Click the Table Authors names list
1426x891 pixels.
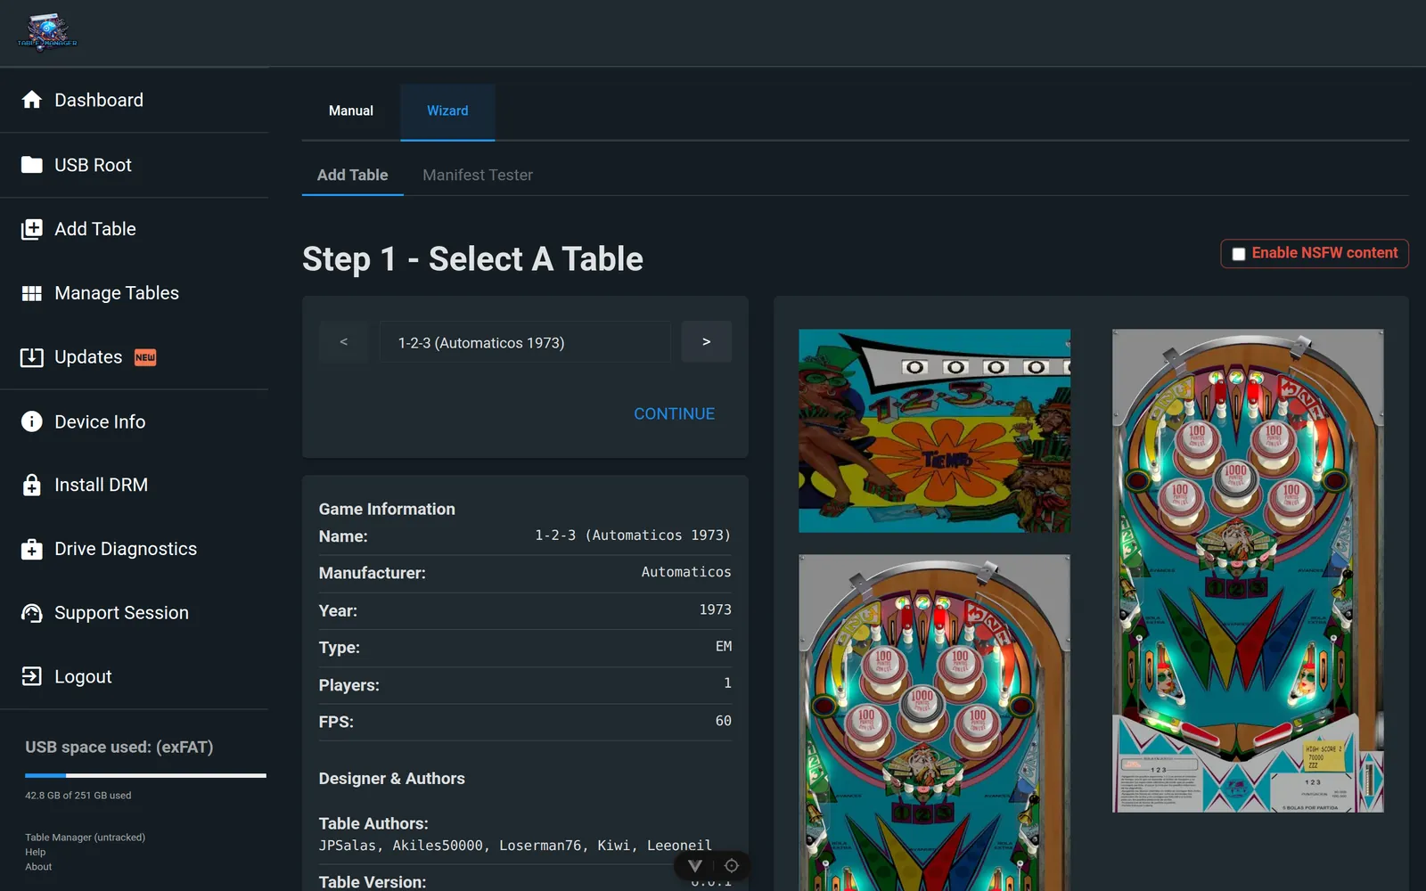(515, 846)
